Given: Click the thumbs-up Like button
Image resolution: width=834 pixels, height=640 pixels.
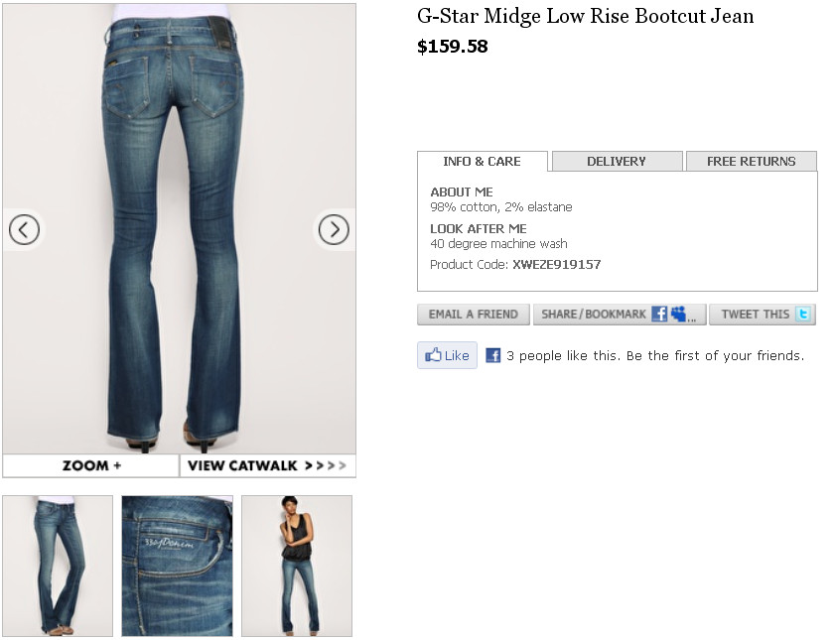Looking at the screenshot, I should click(x=447, y=355).
